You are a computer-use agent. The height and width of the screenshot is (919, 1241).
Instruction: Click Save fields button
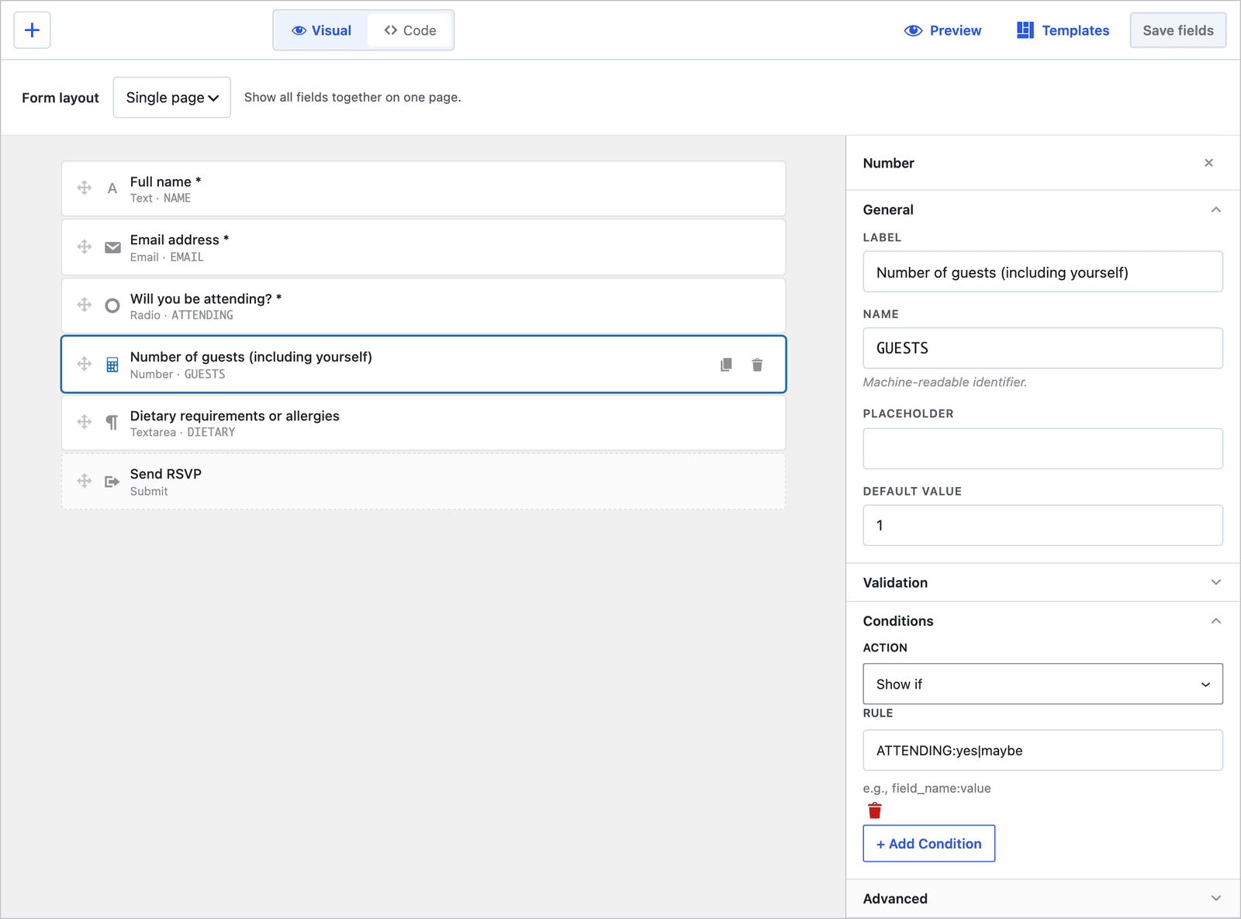(1177, 30)
